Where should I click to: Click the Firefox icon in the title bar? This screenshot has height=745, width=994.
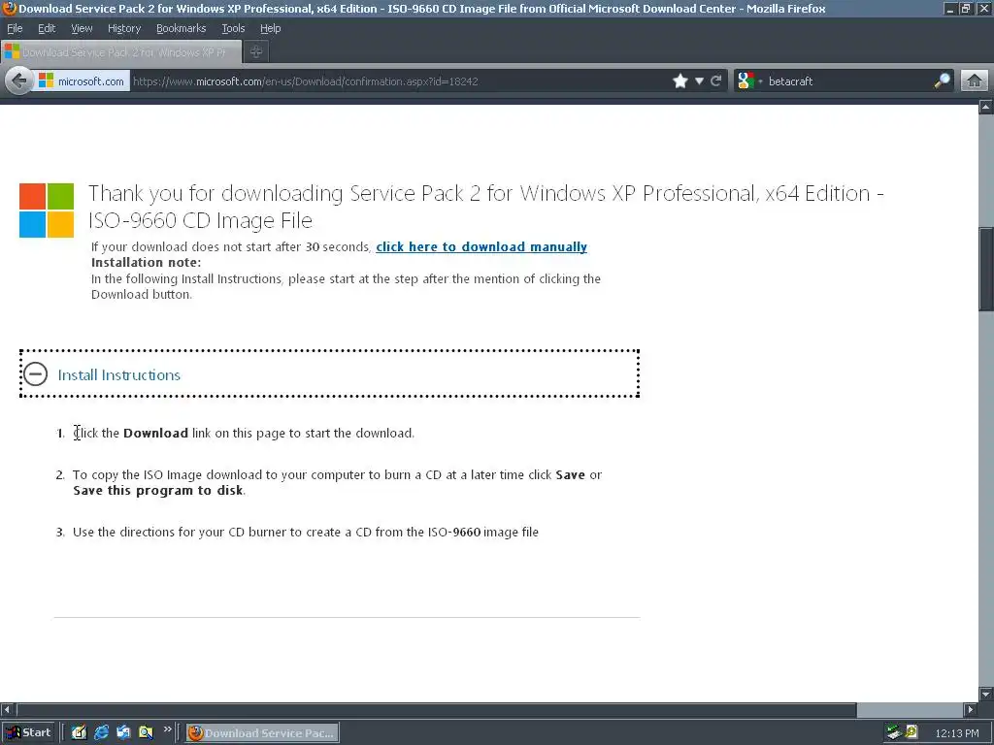click(x=9, y=8)
